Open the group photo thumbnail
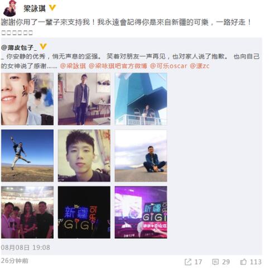Screen dimensions: 273x270 (x=27, y=213)
